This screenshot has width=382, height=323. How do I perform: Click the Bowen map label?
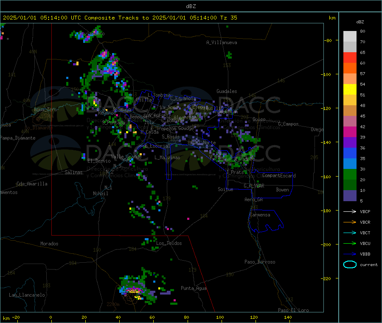282,190
